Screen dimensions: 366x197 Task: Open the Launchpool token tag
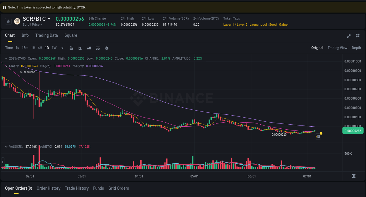[258, 25]
